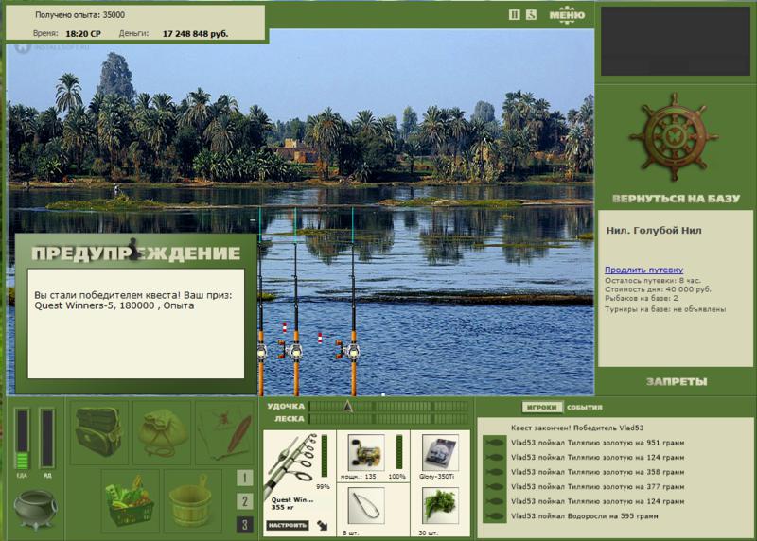Screen dimensions: 757x541
Task: Click ВЕРНУТЬСЯ НА БАЗУ text button
Action: (676, 199)
